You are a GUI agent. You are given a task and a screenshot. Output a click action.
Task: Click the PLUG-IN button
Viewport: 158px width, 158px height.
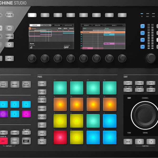pyautogui.click(x=9, y=15)
